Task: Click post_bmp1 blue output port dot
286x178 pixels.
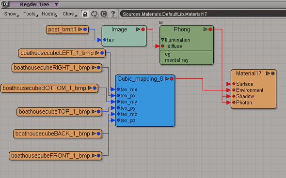Action: tap(85, 30)
